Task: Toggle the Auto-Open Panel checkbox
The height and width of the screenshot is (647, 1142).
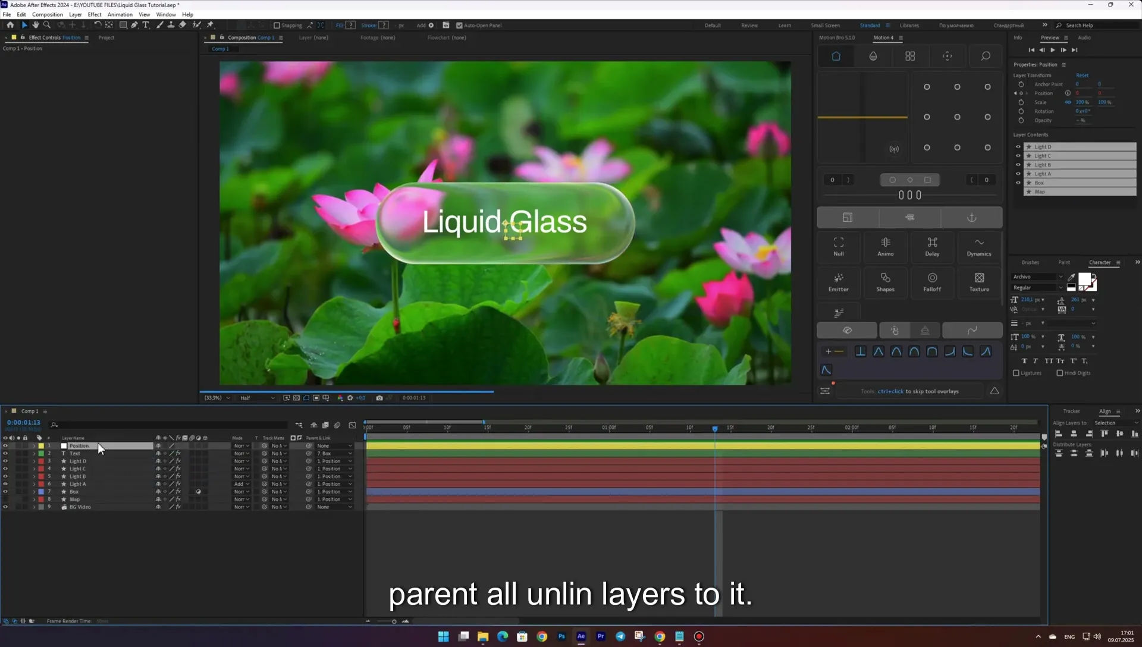Action: point(459,26)
